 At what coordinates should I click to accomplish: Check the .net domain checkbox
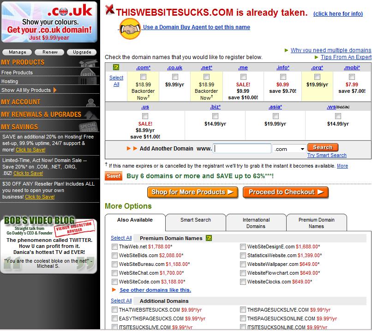[206, 77]
